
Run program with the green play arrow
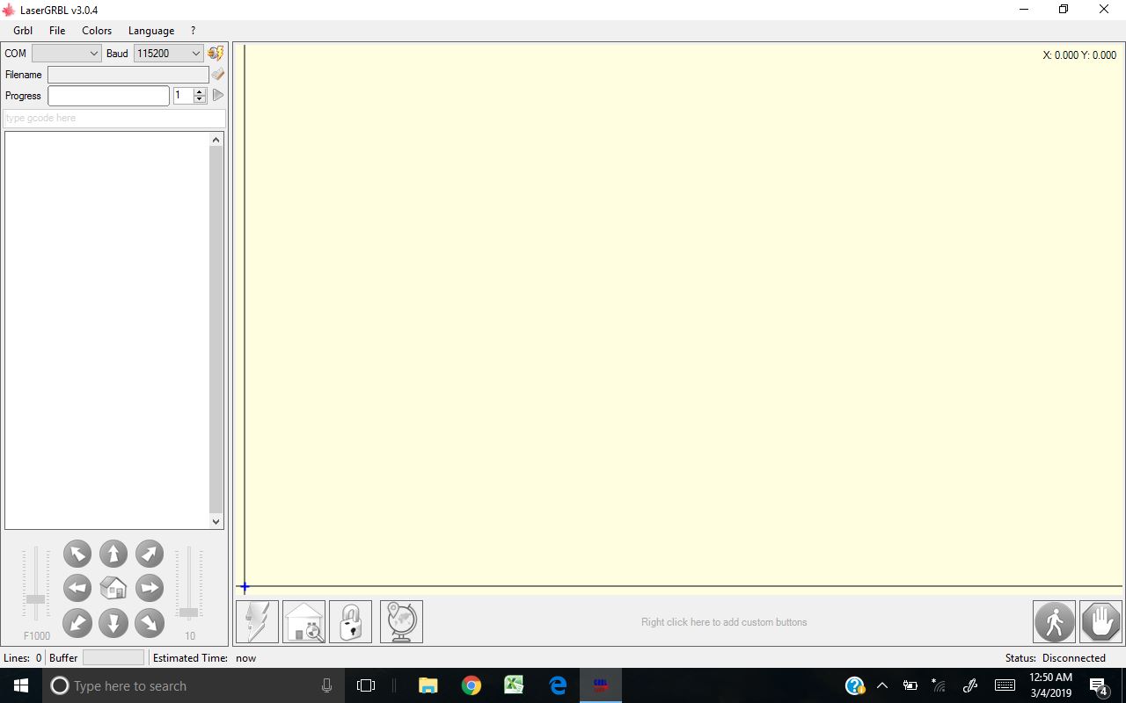pos(218,95)
